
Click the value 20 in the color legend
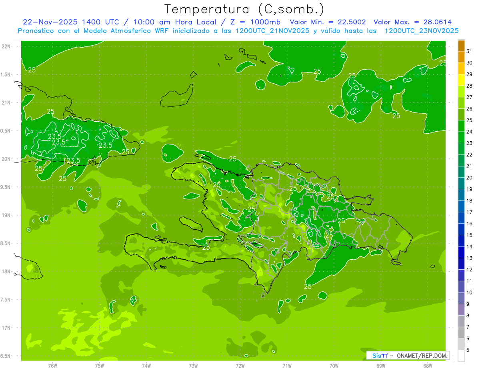tap(469, 178)
